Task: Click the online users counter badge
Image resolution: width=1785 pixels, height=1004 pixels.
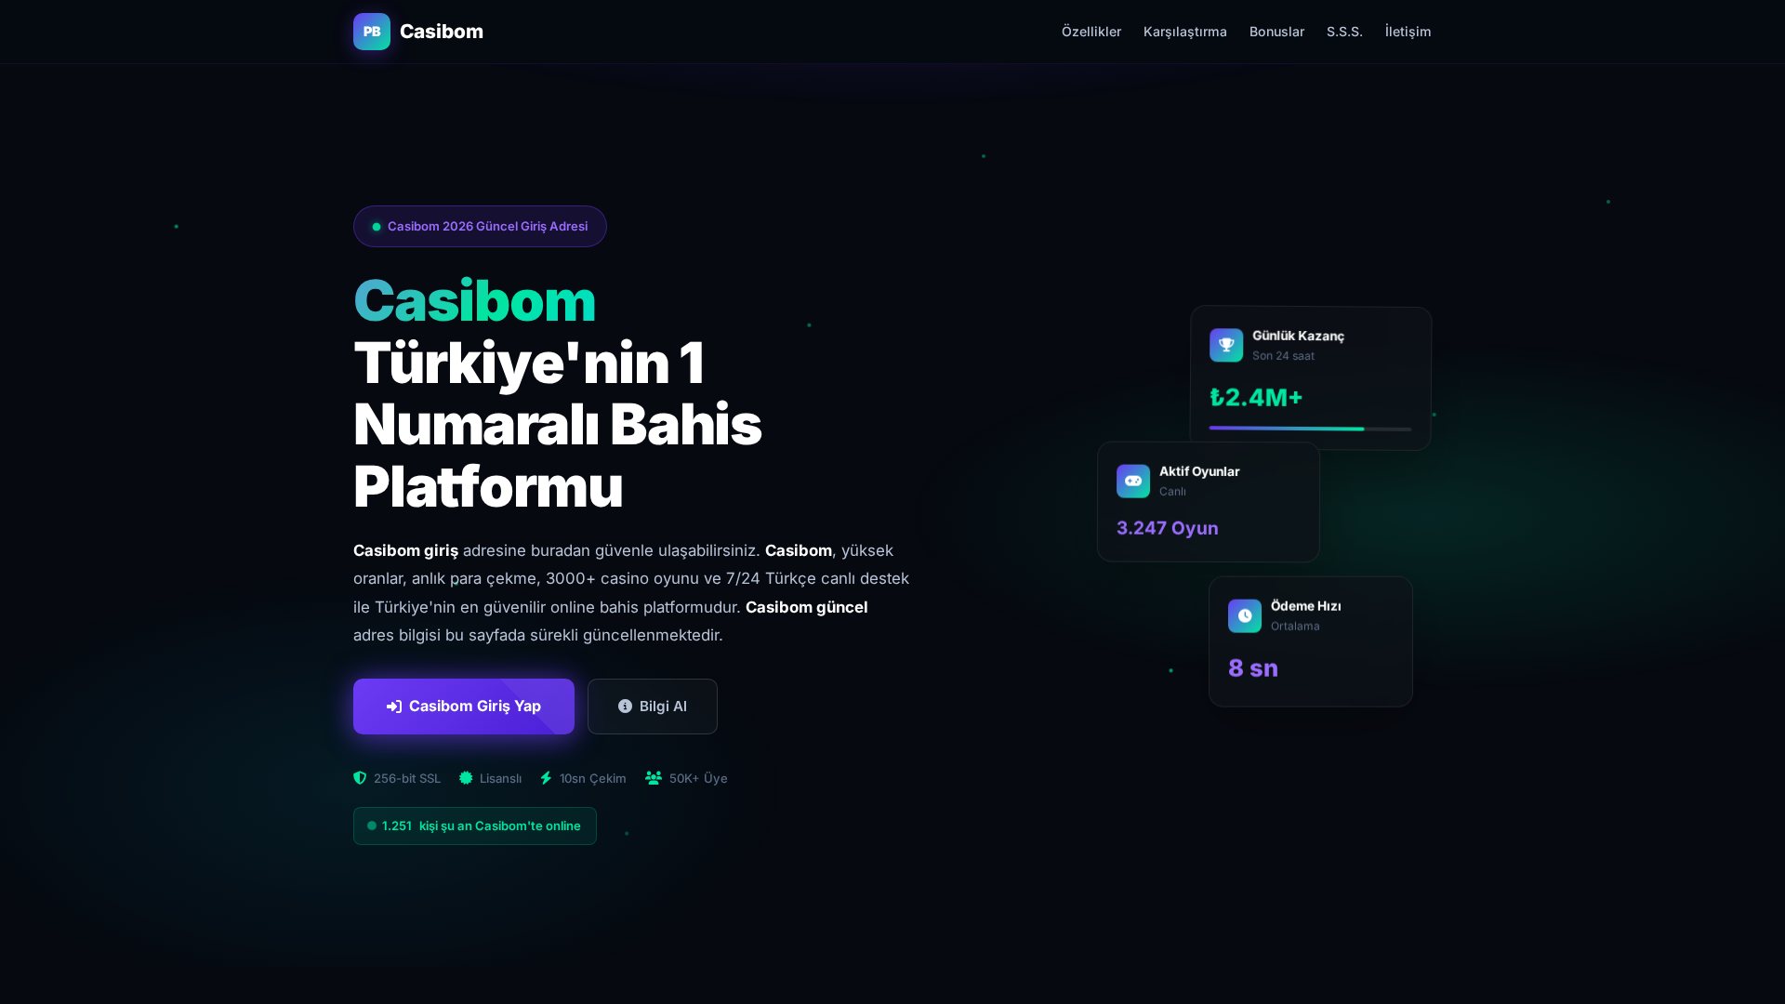Action: [x=475, y=826]
